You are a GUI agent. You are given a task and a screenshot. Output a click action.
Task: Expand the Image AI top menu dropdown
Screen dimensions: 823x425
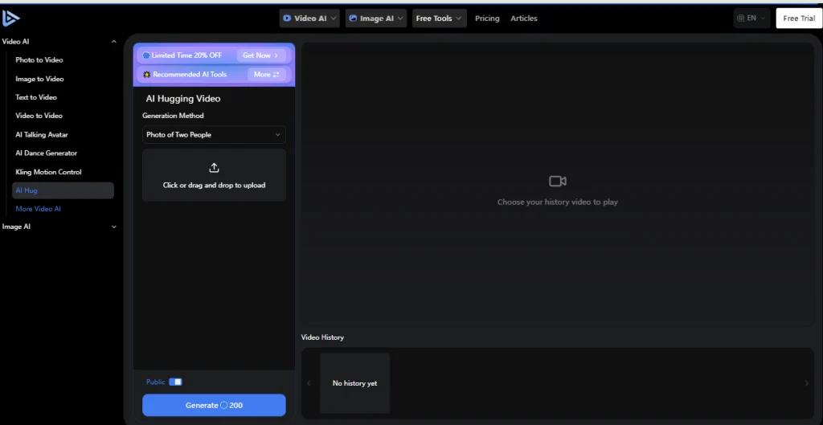[x=376, y=18]
